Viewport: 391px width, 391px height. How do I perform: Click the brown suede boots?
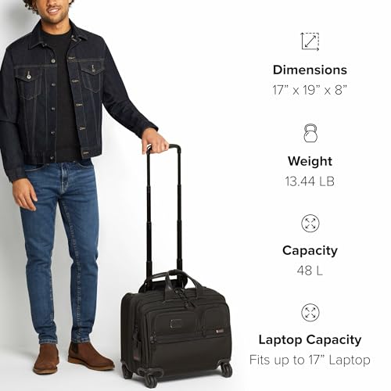point(73,357)
